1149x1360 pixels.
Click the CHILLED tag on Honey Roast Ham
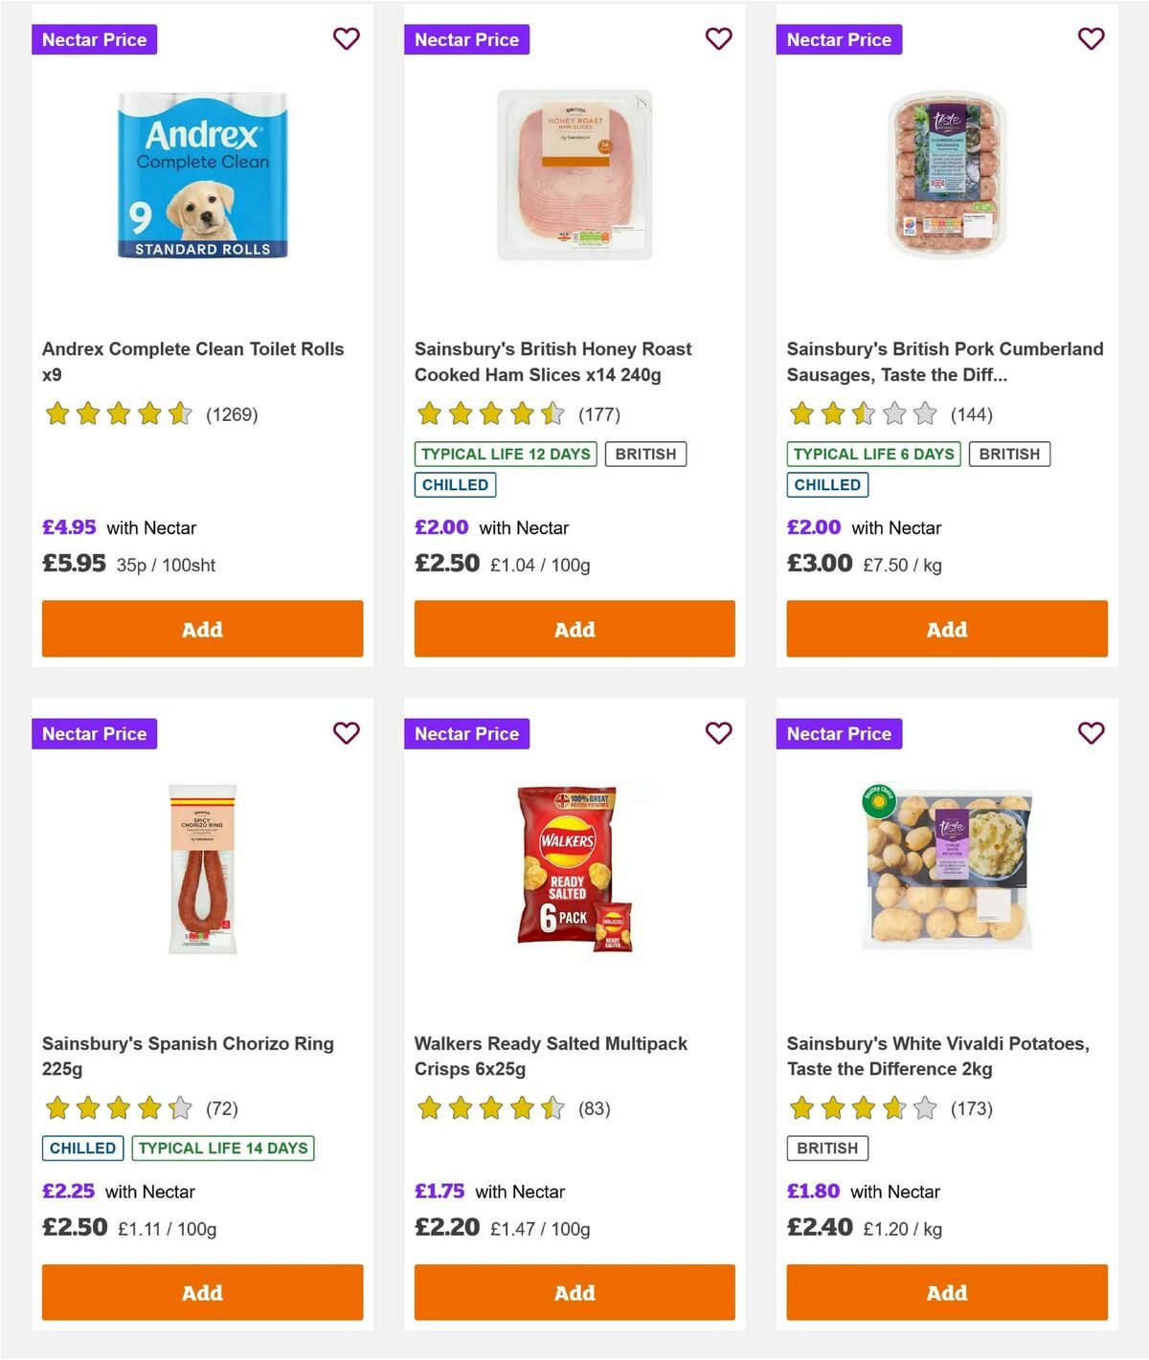tap(456, 484)
